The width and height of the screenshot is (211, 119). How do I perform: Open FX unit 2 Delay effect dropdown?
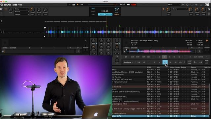pos(180,9)
